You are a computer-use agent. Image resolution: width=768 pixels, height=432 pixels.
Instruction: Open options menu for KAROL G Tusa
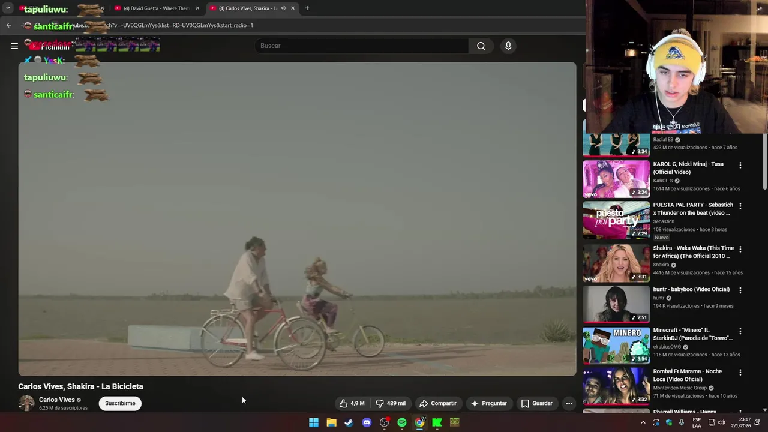[740, 165]
